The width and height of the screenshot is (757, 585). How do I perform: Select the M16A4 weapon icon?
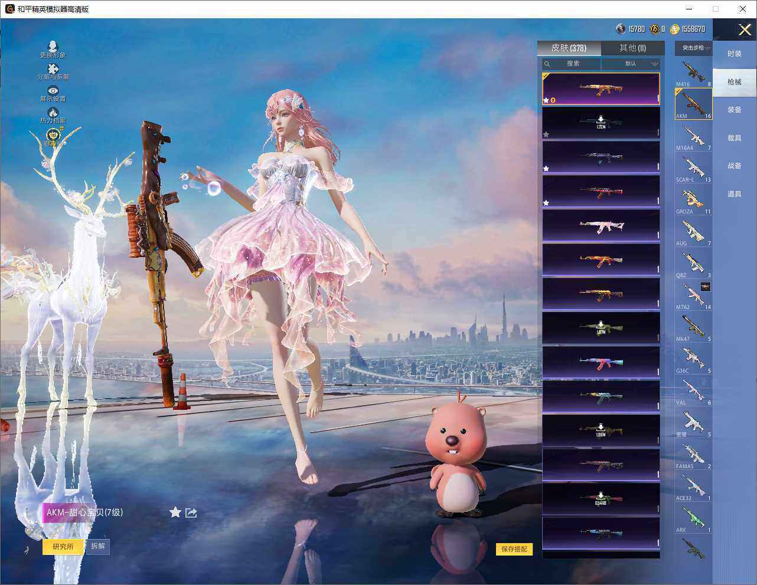(694, 136)
